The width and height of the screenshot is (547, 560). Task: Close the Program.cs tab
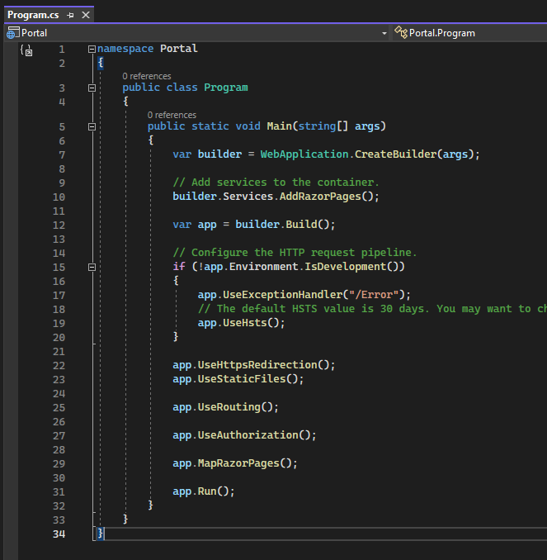pyautogui.click(x=86, y=15)
